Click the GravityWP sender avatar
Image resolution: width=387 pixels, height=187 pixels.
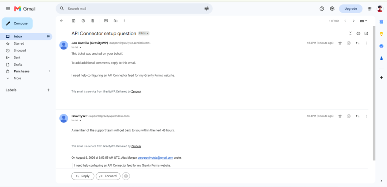point(64,118)
